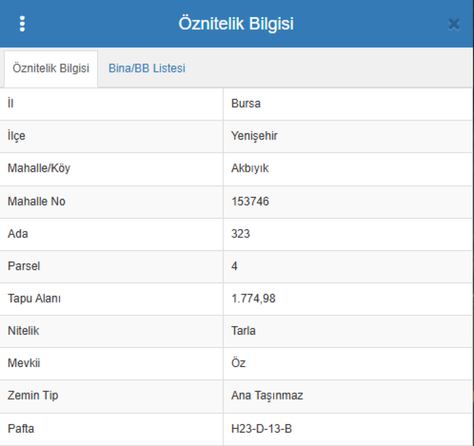Click the Öz value in Mevkii row
The width and height of the screenshot is (474, 446).
[238, 364]
